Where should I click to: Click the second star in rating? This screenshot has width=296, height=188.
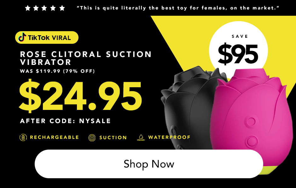pyautogui.click(x=36, y=8)
